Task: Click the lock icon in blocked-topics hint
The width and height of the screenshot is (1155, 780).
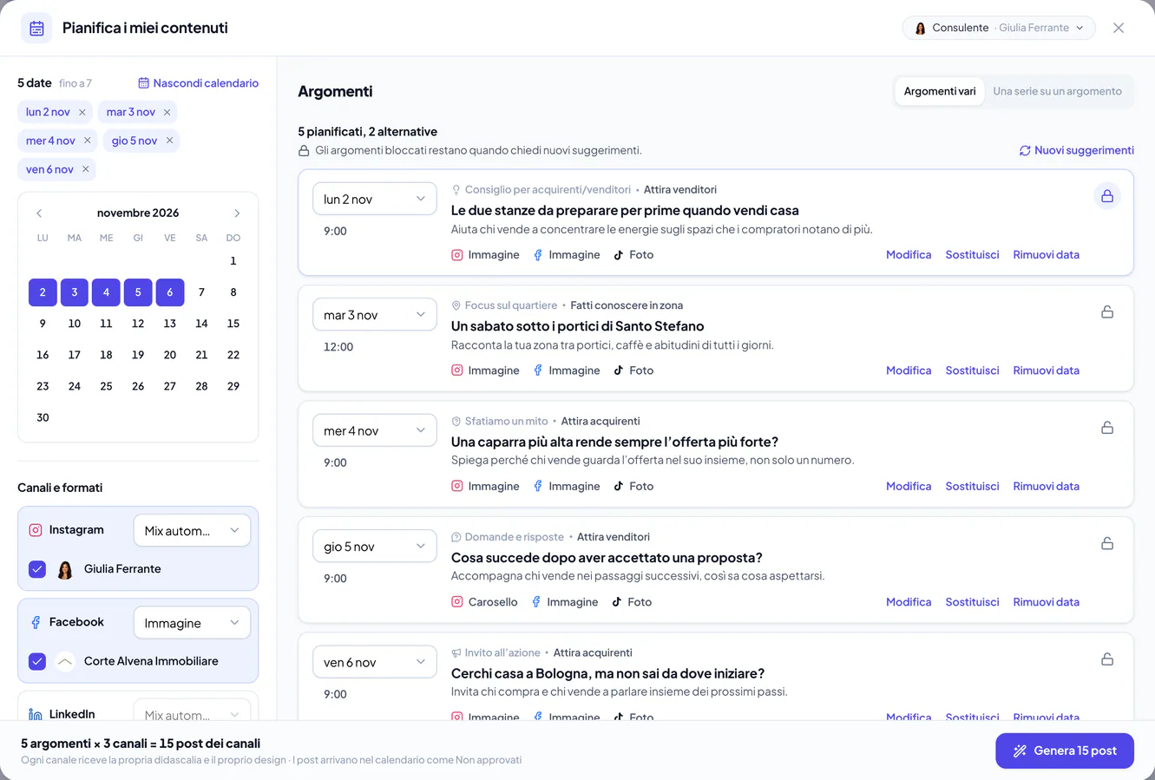Action: tap(304, 151)
